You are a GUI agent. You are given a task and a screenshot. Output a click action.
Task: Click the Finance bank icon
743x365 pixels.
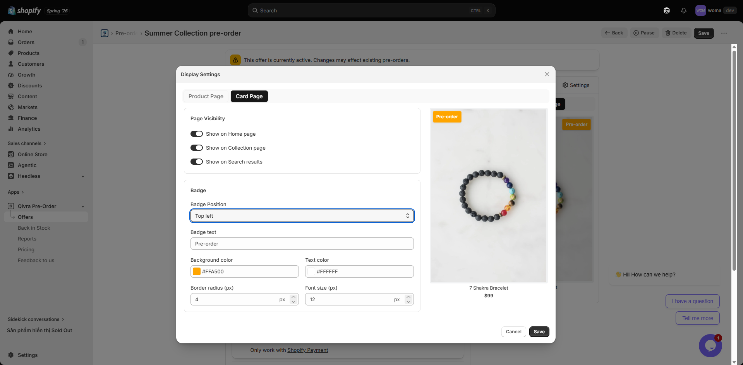click(11, 118)
